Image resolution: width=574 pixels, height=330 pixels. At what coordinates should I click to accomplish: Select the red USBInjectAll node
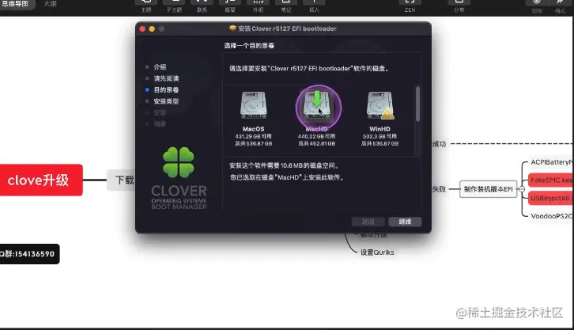point(551,198)
